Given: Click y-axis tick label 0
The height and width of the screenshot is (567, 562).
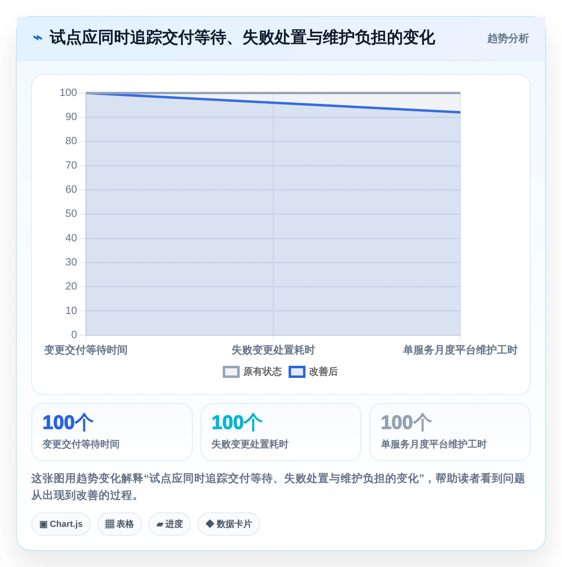Looking at the screenshot, I should coord(74,335).
